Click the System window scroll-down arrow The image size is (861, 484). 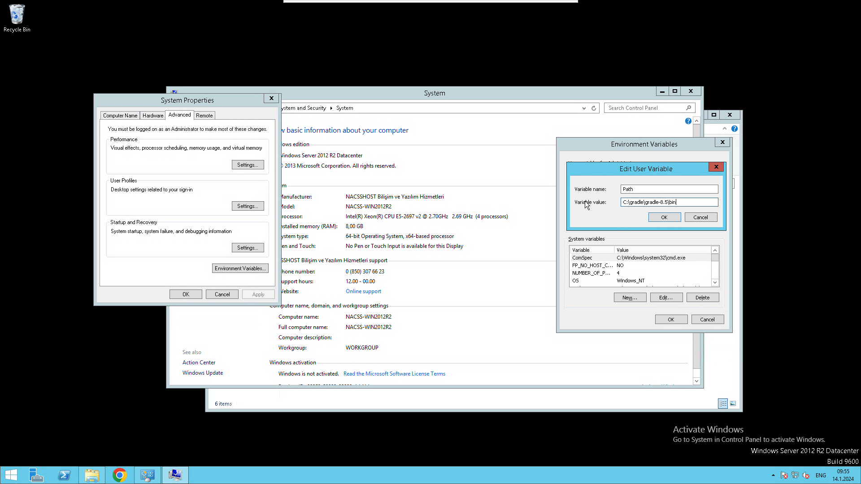point(696,381)
